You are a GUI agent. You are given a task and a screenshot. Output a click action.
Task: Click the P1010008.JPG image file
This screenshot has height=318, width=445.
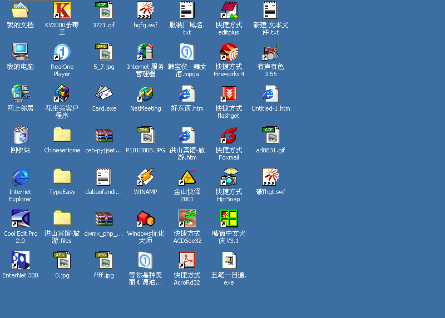coord(145,136)
